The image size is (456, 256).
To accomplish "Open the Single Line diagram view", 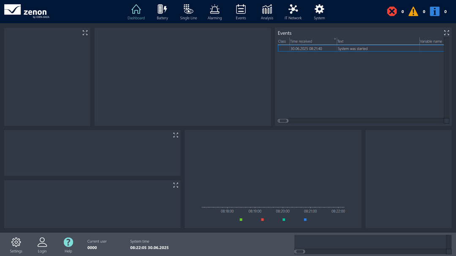I will coord(188,12).
